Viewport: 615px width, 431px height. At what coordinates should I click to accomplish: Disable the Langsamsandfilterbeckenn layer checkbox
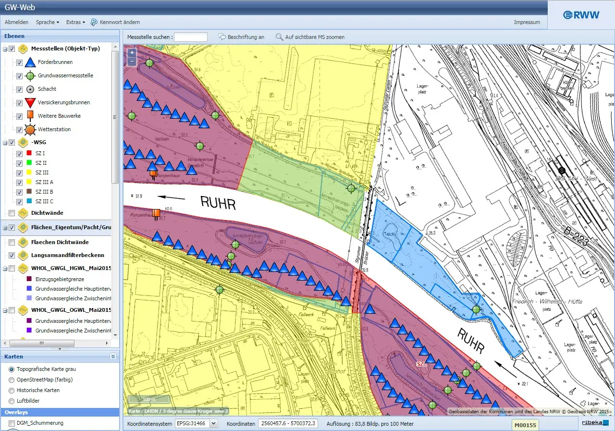point(12,255)
